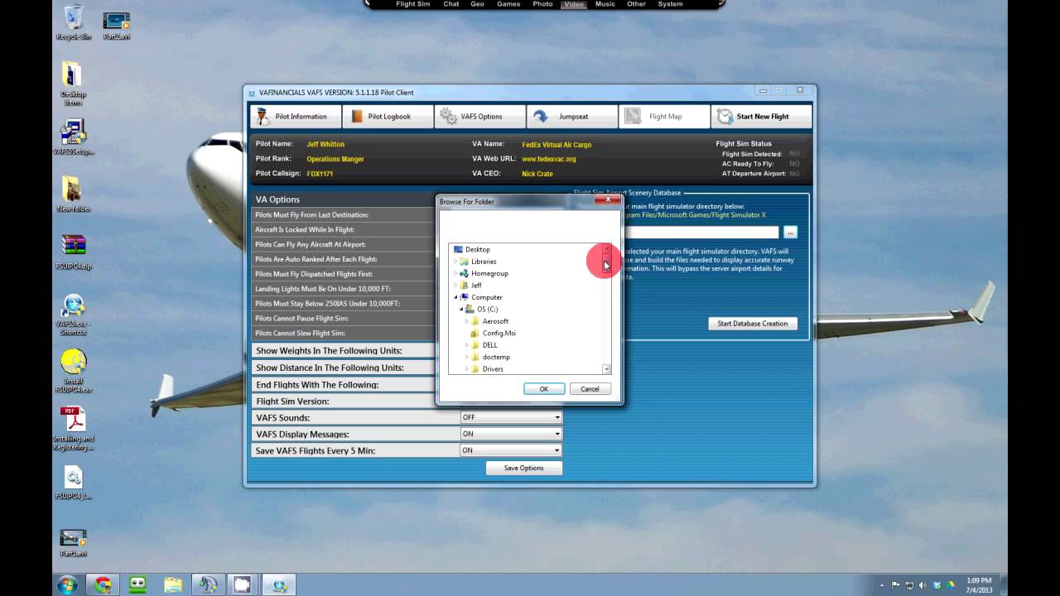Collapse the Computer tree node arrow
Image resolution: width=1060 pixels, height=596 pixels.
point(455,297)
